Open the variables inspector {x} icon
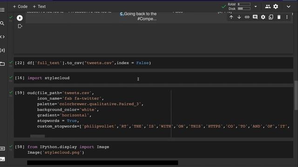The height and width of the screenshot is (167, 298). (2, 50)
